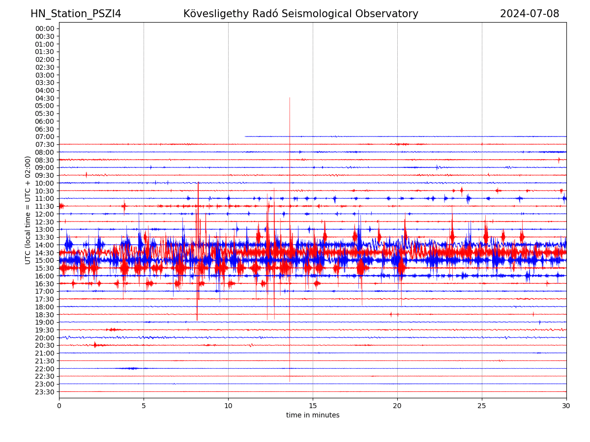Click the 00:00 row time label
The image size is (590, 442).
[x=44, y=28]
